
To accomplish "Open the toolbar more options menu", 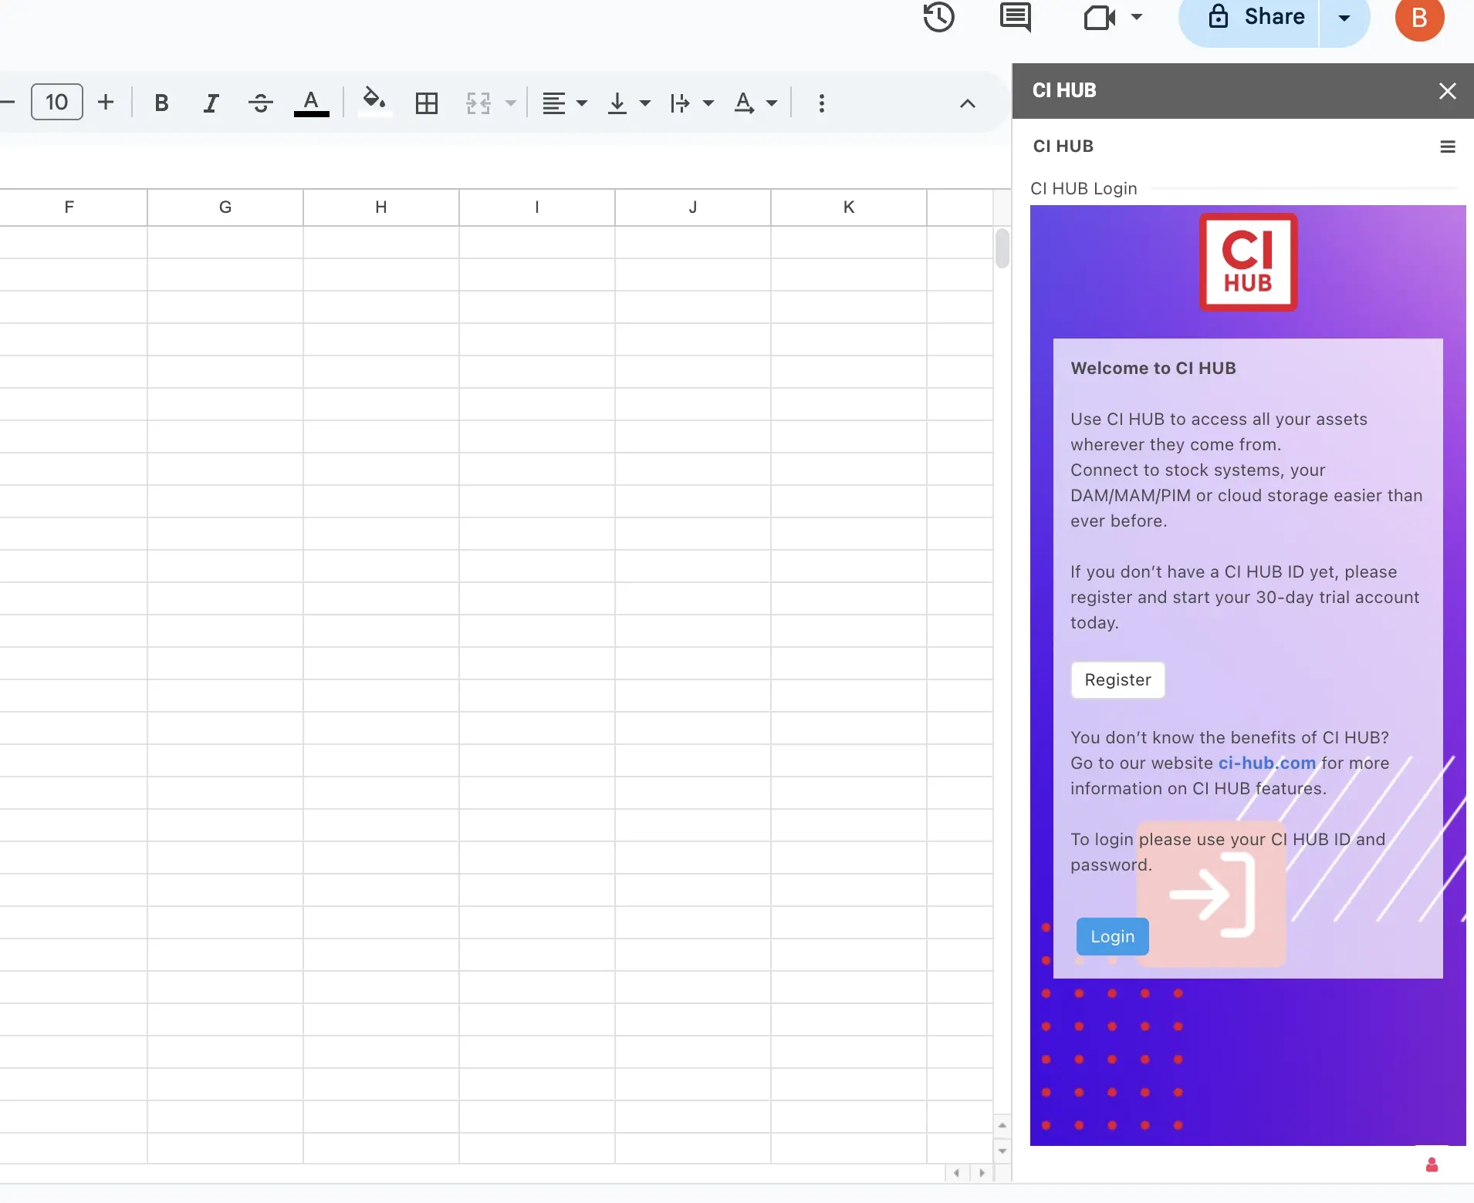I will (x=821, y=103).
